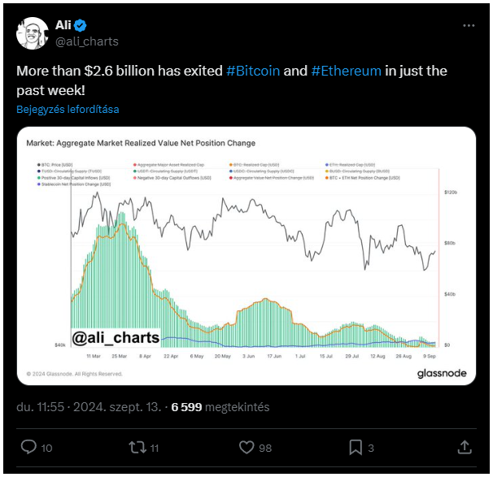
Task: Click the post timestamp du. 11:55
Action: coord(40,407)
